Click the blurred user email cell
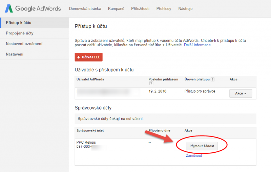 [x=108, y=92]
